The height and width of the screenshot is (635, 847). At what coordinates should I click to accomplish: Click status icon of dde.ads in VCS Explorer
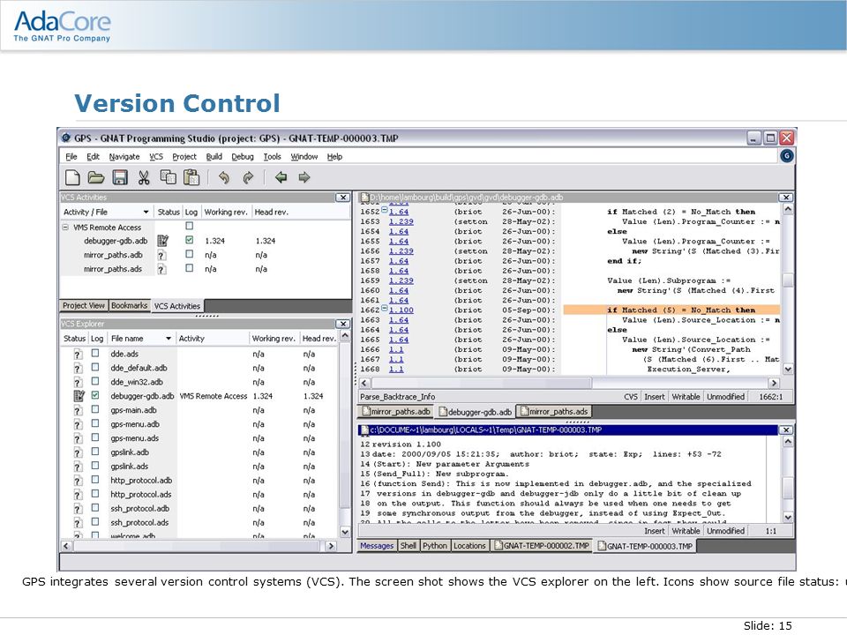(x=79, y=355)
